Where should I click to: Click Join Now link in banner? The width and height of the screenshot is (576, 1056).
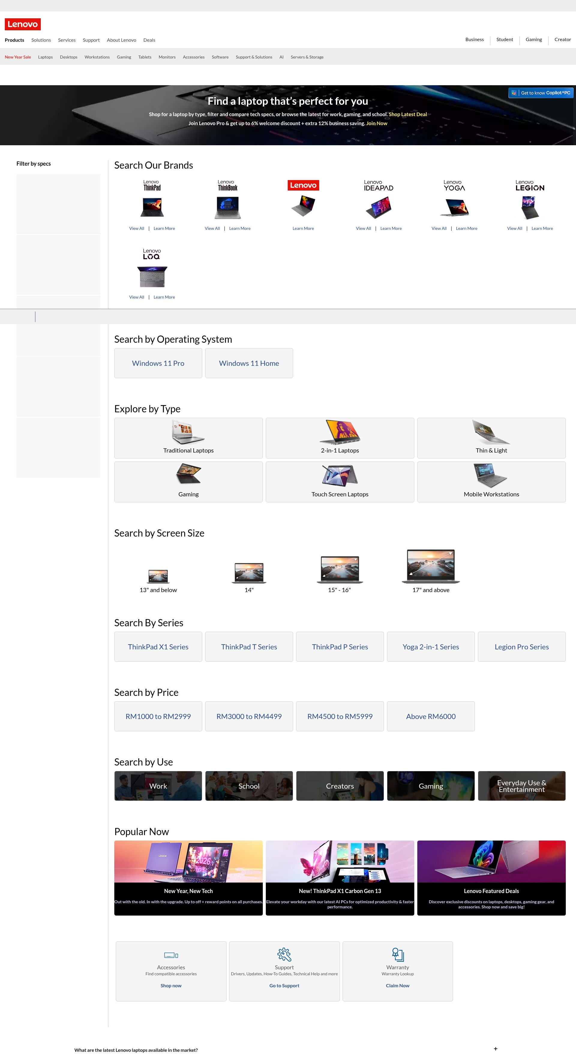point(376,123)
